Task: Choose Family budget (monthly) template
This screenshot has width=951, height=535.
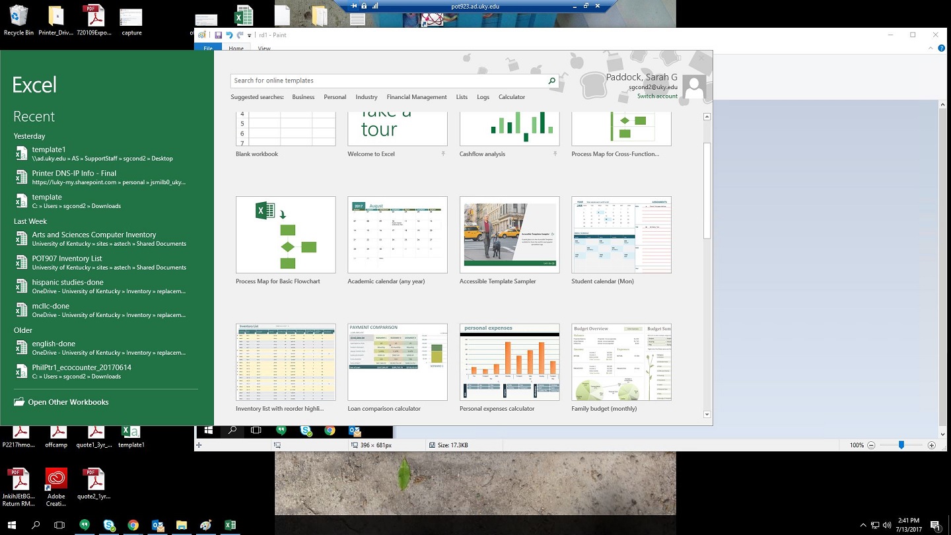Action: click(x=621, y=362)
